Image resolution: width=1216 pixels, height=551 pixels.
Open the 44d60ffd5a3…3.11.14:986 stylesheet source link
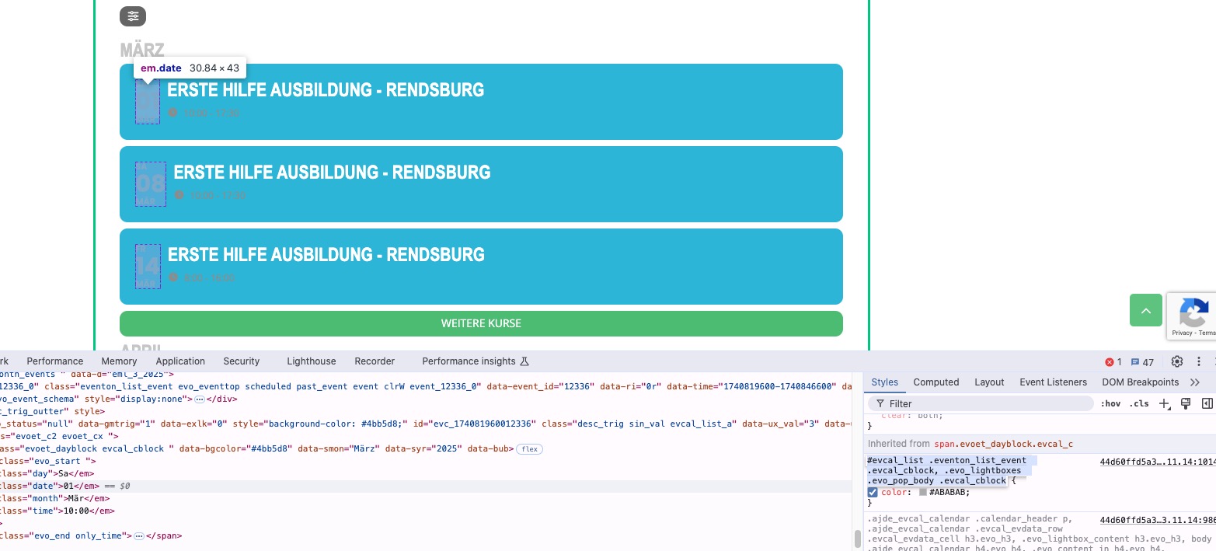coord(1158,519)
